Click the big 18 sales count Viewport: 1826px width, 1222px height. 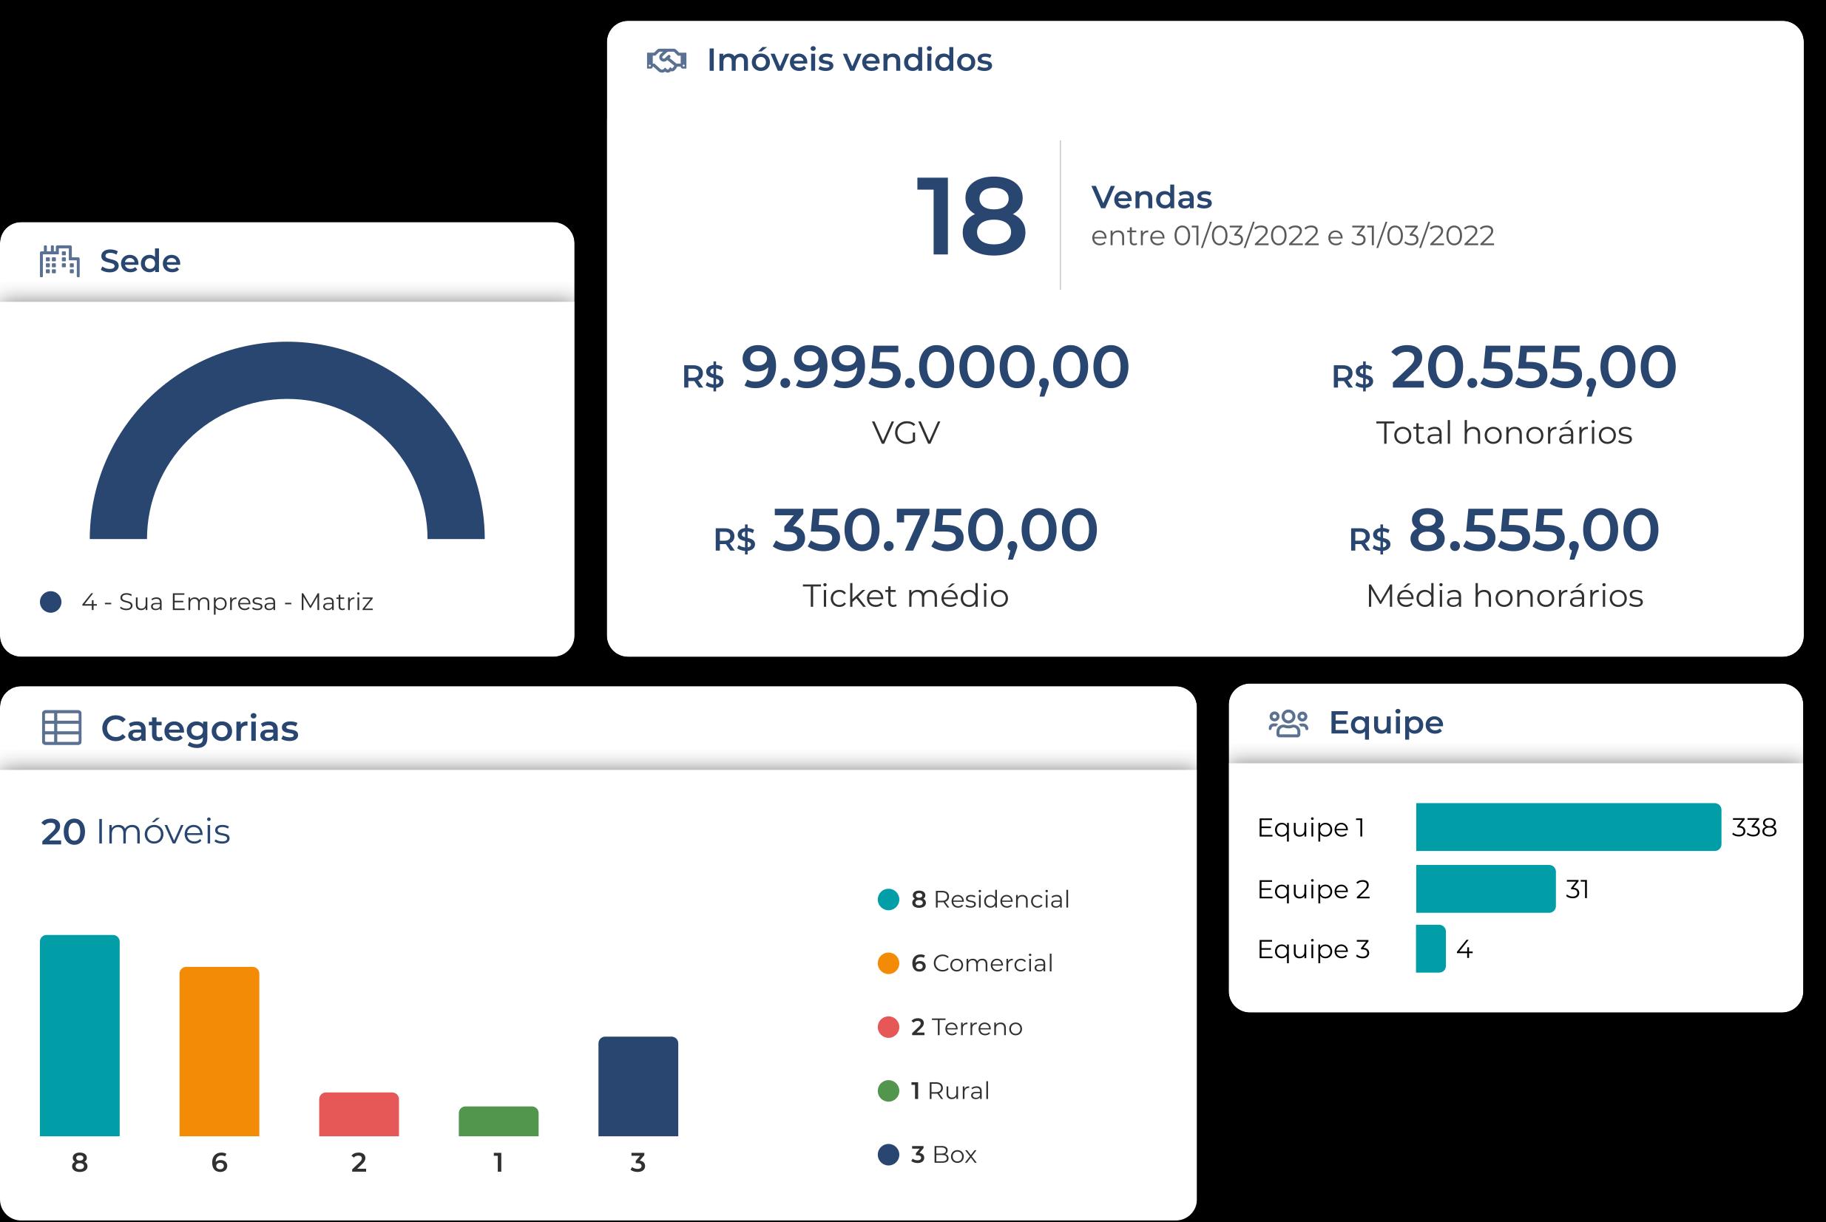pyautogui.click(x=971, y=216)
